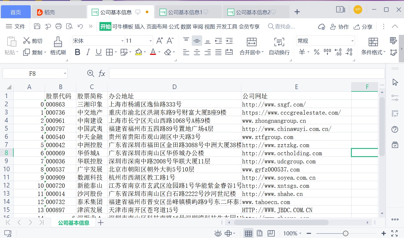This screenshot has height=238, width=404.
Task: Click the Save icon in quick toolbar
Action: pyautogui.click(x=37, y=26)
